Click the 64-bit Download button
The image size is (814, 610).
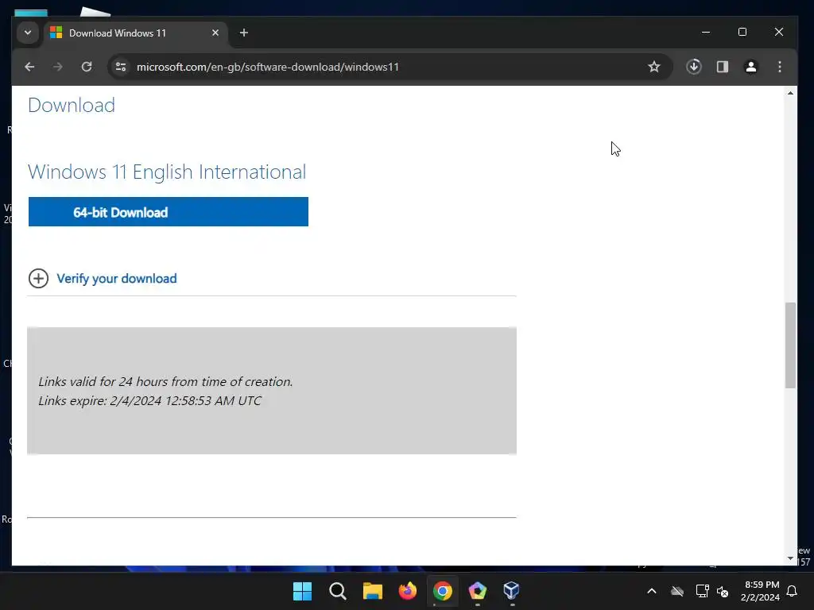169,211
